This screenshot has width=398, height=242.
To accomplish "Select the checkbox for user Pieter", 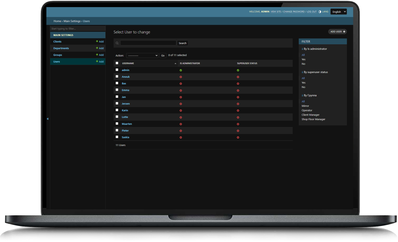I will pyautogui.click(x=117, y=130).
